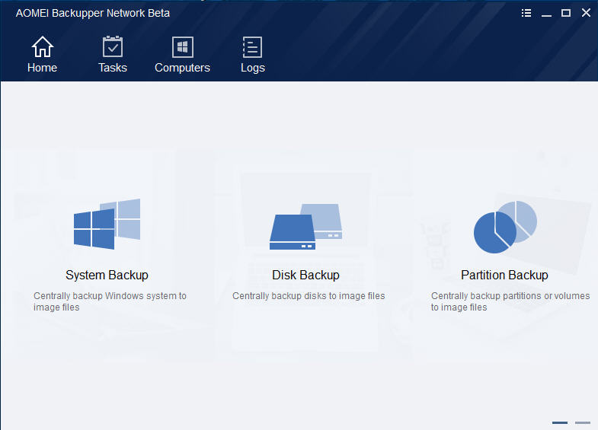Image resolution: width=598 pixels, height=430 pixels.
Task: Select the "Disk Backup" title text
Action: pyautogui.click(x=305, y=275)
